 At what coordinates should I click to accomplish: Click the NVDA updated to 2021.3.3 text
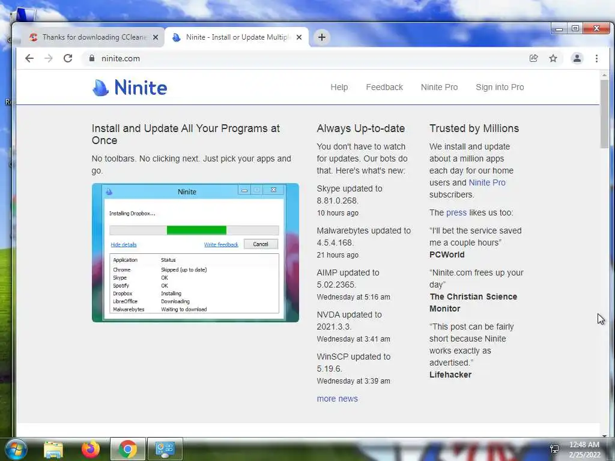point(349,321)
